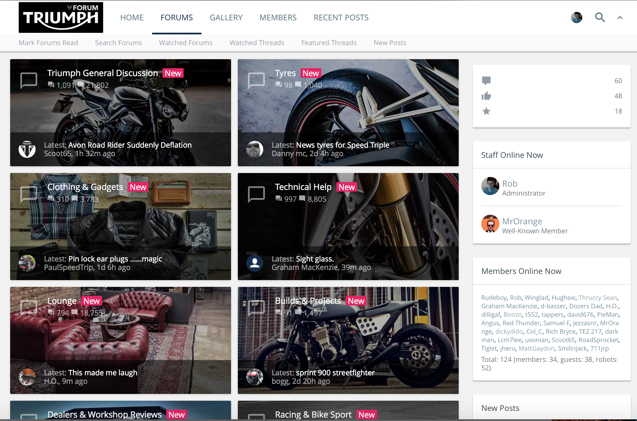This screenshot has height=421, width=637.
Task: Open thread Pin lock ear plugs magic
Action: click(x=115, y=259)
